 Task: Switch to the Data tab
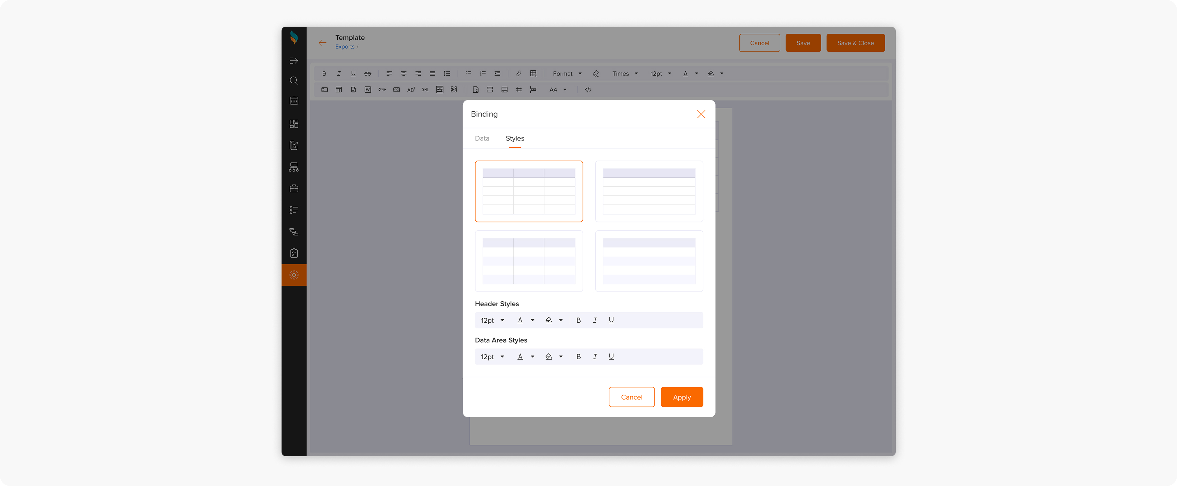482,138
